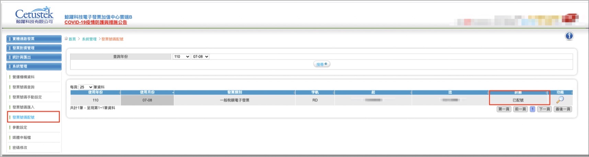Click the RD track code cell
The height and width of the screenshot is (157, 589).
click(315, 100)
